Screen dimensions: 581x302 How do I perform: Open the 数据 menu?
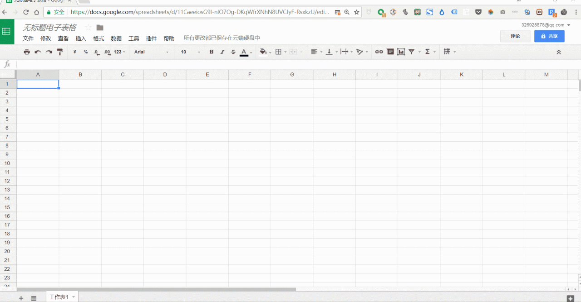click(x=116, y=38)
